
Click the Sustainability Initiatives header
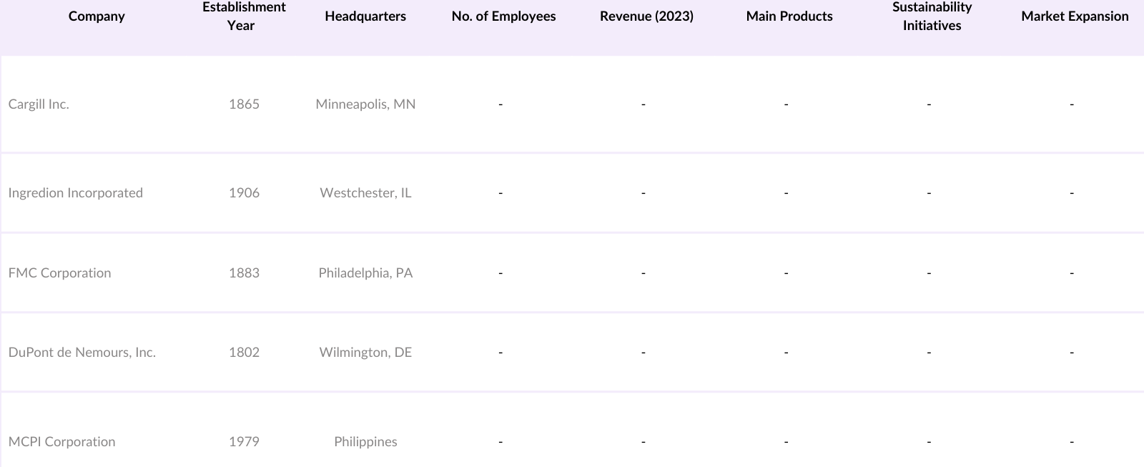pyautogui.click(x=932, y=16)
